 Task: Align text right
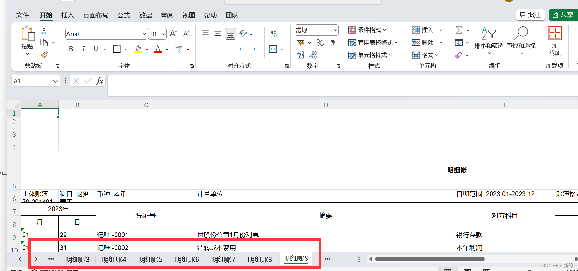coord(230,49)
